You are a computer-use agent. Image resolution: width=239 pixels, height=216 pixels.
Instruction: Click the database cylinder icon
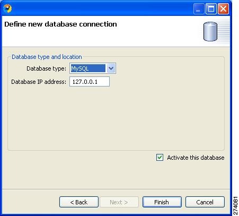pos(210,31)
